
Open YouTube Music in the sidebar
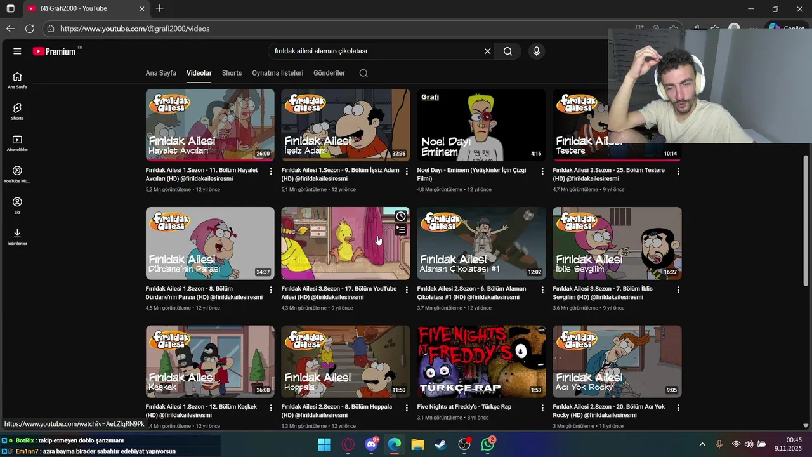(x=17, y=174)
